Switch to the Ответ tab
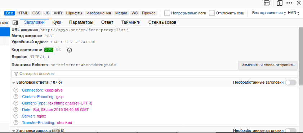This screenshot has width=303, height=133. click(x=107, y=22)
